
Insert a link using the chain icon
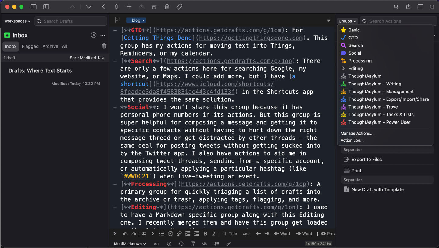[179, 234]
